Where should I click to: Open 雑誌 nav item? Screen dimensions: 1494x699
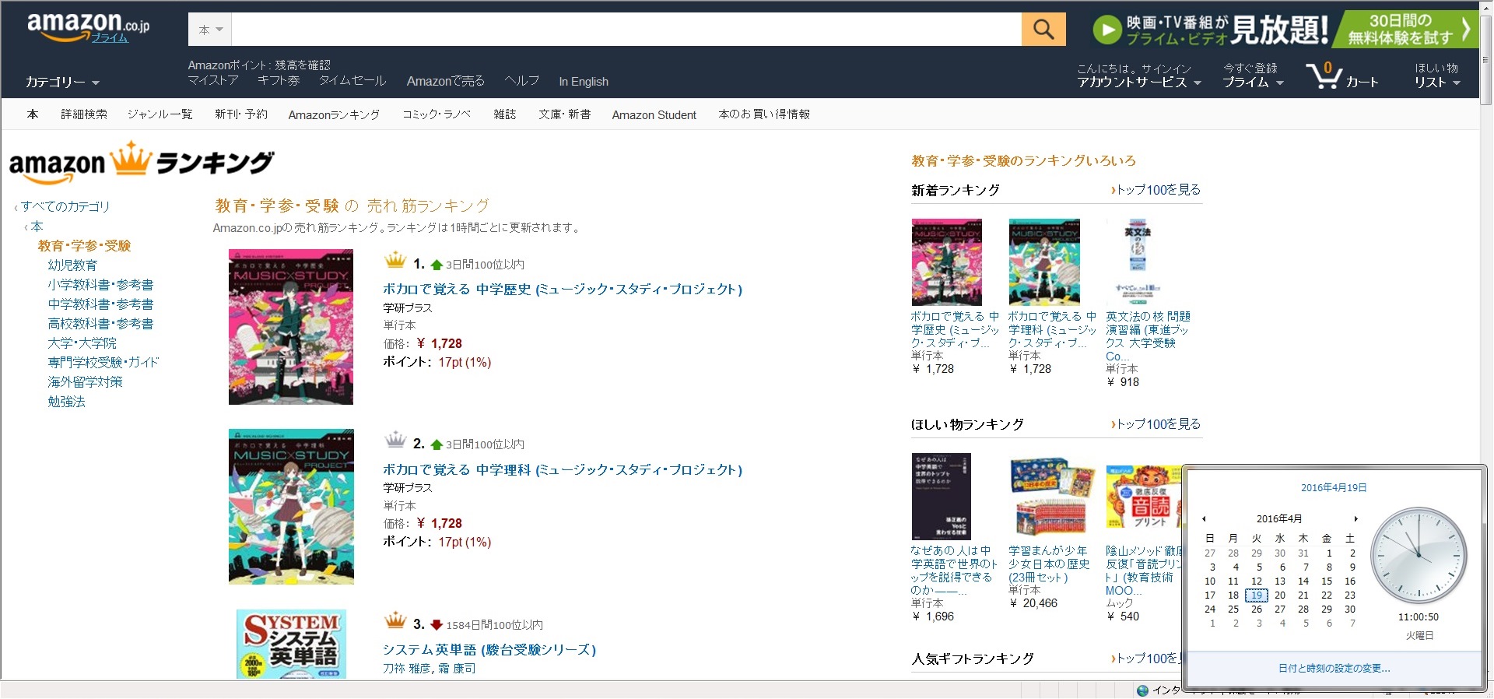[x=505, y=114]
